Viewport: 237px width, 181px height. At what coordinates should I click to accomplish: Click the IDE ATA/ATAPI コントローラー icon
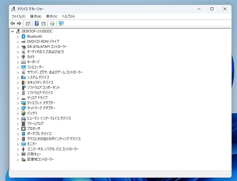pos(23,47)
